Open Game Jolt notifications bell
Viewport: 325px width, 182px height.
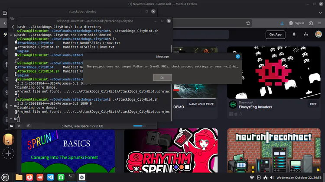[x=294, y=34]
